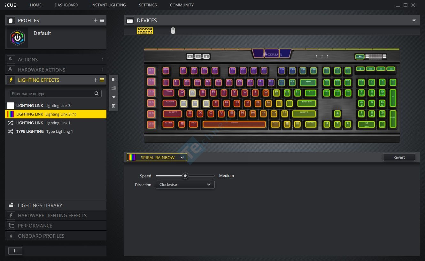
Task: Expand the Hardware Lighting Effects section
Action: 56,216
